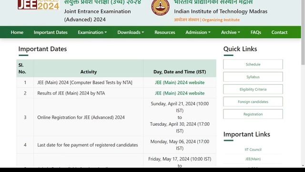Click the JEE Advanced 2024 logo

(x=38, y=5)
